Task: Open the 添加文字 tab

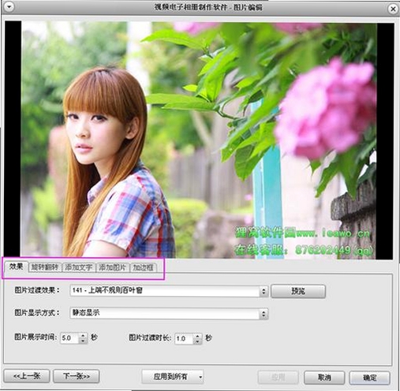Action: pos(79,267)
